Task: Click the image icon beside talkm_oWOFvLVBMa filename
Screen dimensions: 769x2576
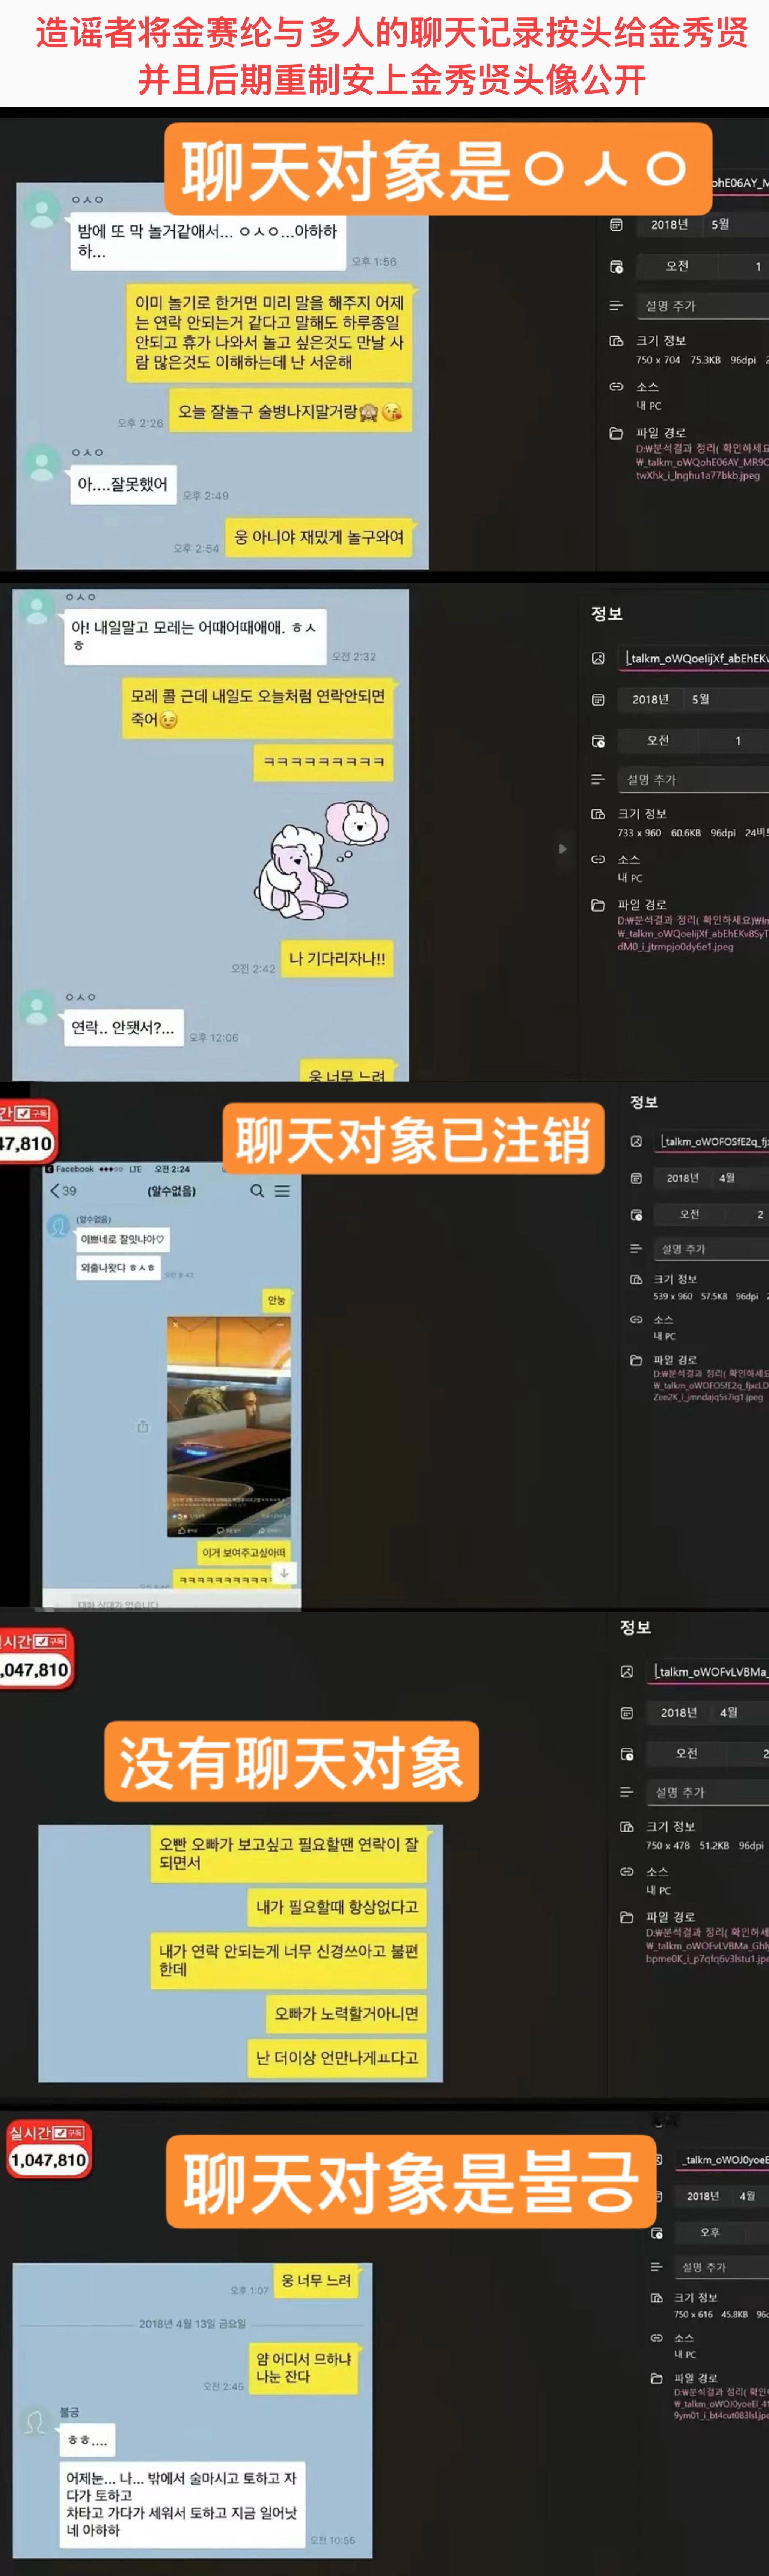Action: [x=627, y=1671]
